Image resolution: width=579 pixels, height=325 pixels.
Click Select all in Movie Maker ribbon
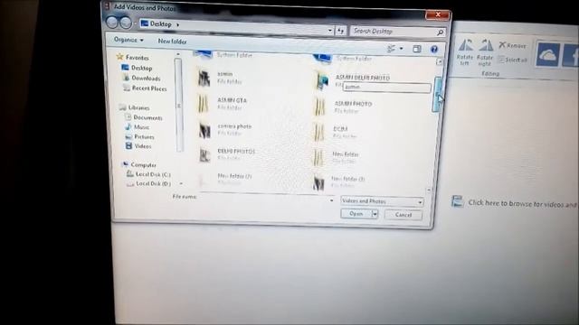pyautogui.click(x=513, y=60)
